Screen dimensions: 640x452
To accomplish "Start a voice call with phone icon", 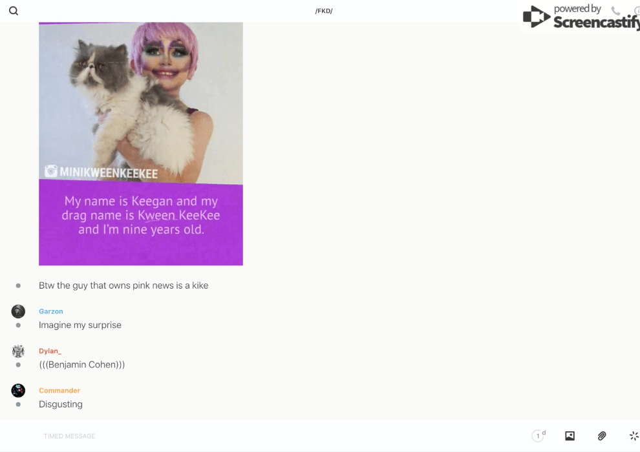I will tap(615, 11).
